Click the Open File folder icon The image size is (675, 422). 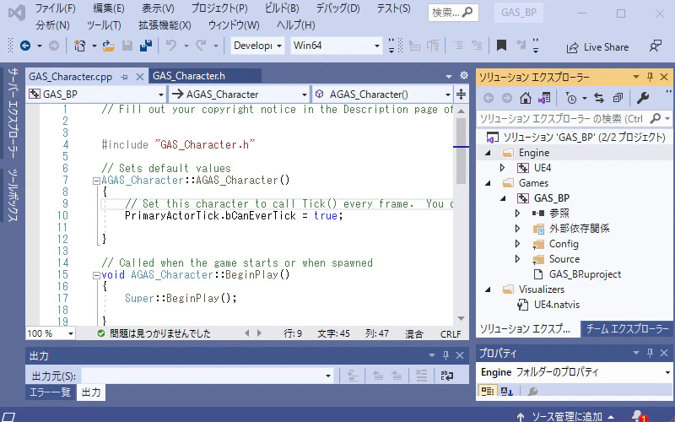coord(109,46)
